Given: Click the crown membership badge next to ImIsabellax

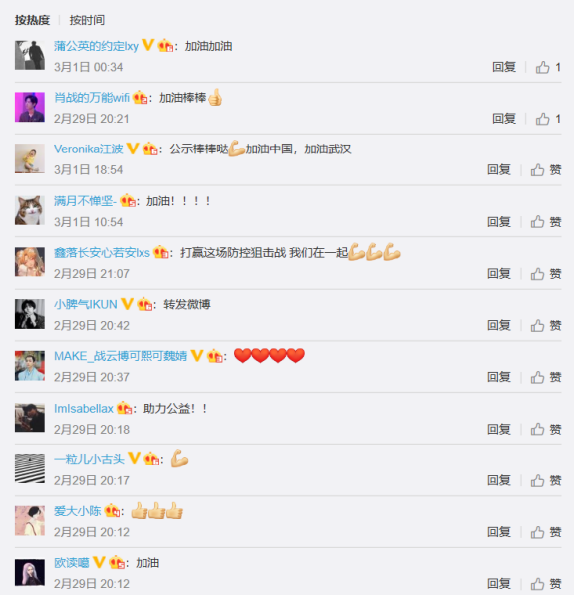Looking at the screenshot, I should tap(124, 408).
